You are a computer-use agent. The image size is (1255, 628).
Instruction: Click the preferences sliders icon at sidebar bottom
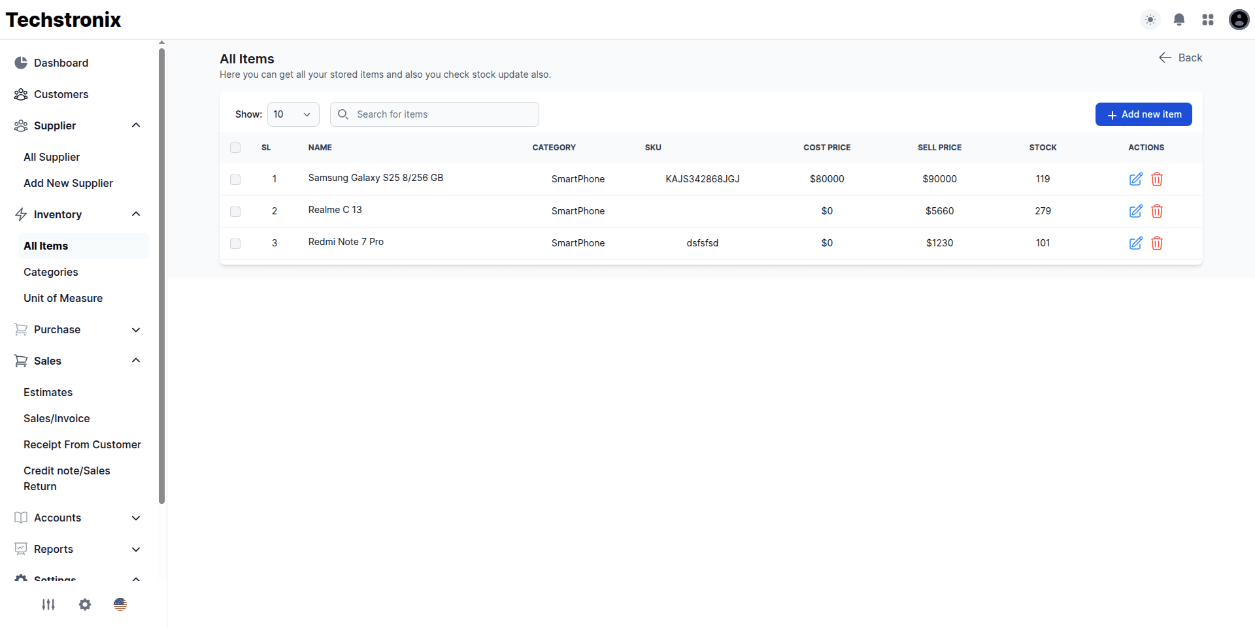click(48, 604)
